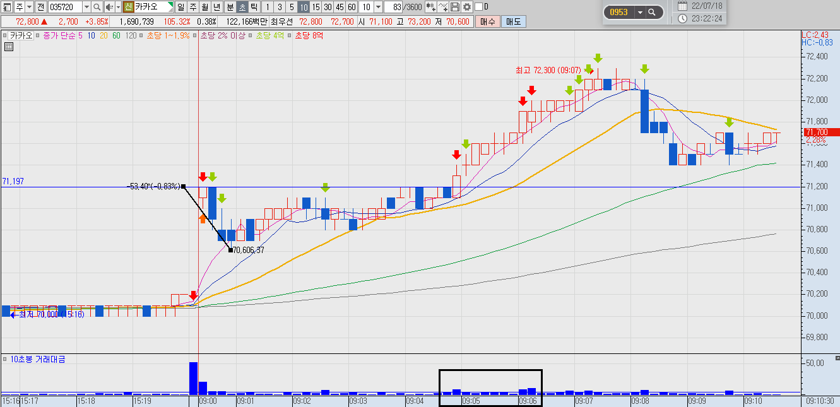This screenshot has height=407, width=840.
Task: Select the 틱 tick period tab
Action: 254,7
